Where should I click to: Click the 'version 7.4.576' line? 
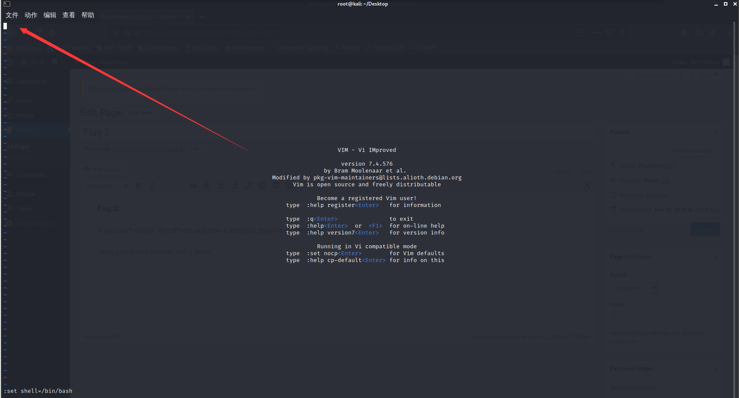pyautogui.click(x=367, y=164)
